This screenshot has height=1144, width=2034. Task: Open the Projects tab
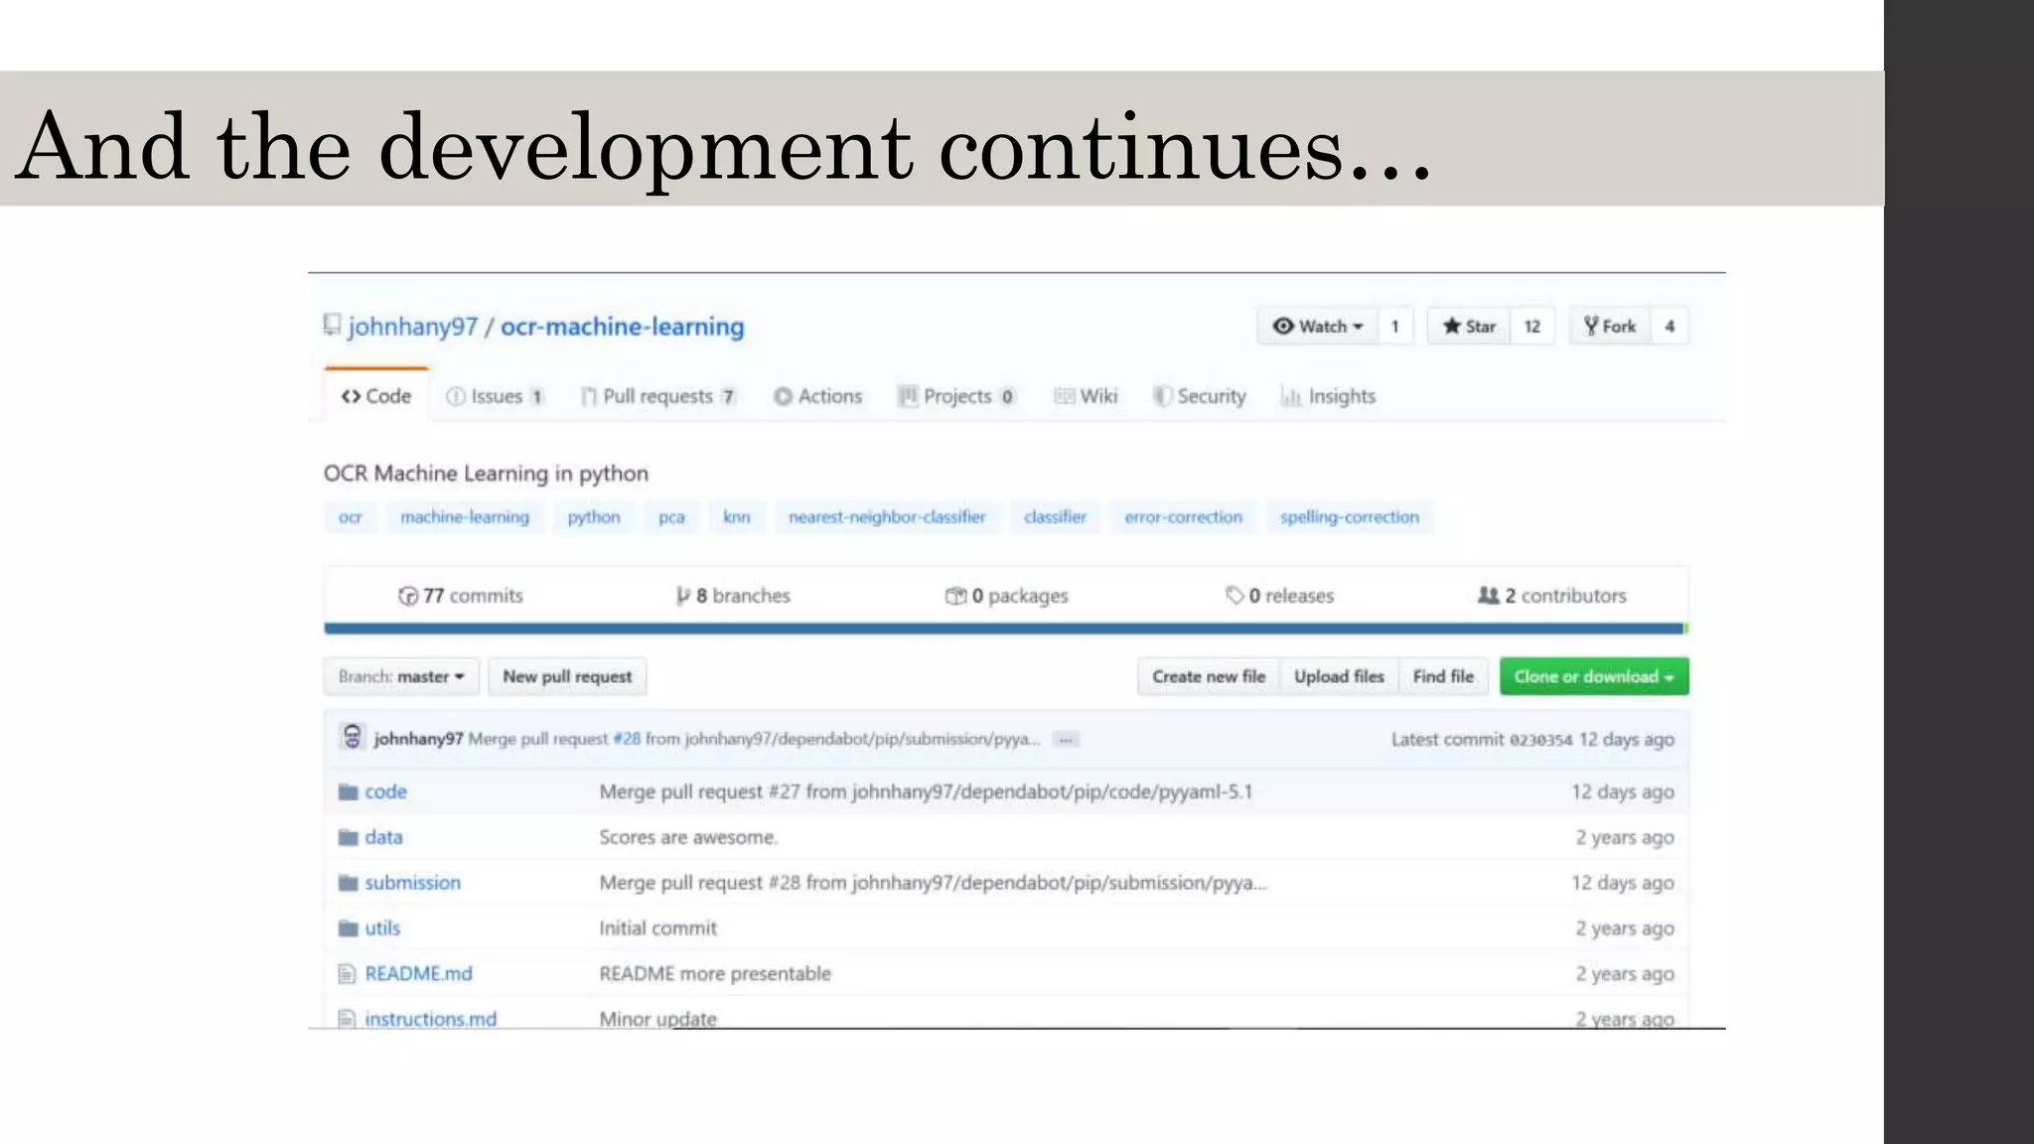click(x=956, y=396)
